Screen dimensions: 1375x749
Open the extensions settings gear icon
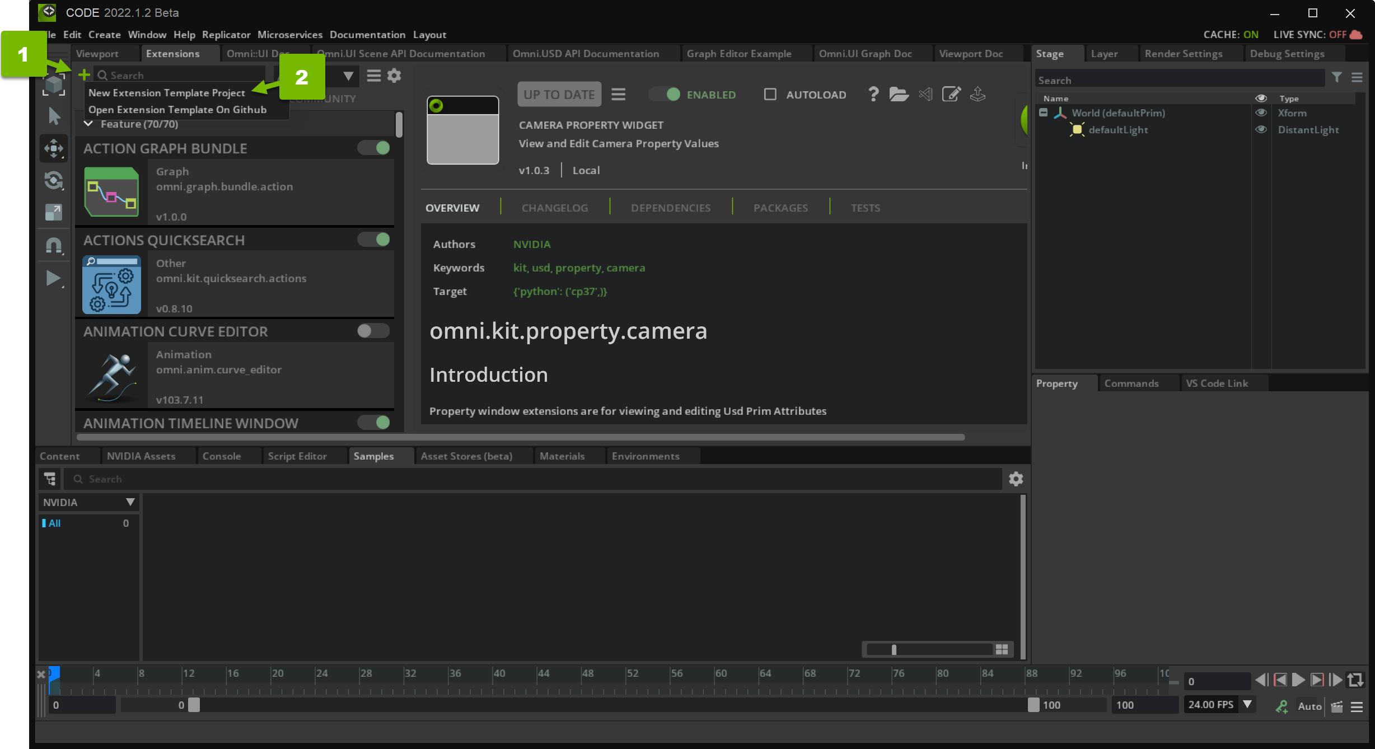(394, 76)
